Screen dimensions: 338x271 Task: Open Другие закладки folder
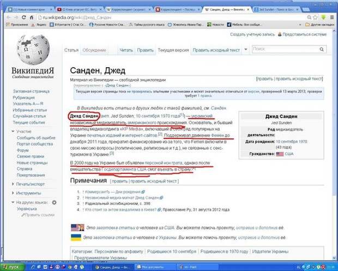(x=320, y=25)
